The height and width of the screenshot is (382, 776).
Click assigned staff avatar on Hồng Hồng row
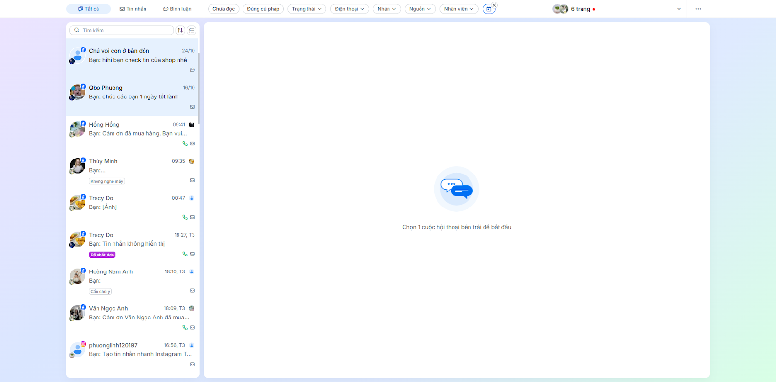pyautogui.click(x=192, y=125)
